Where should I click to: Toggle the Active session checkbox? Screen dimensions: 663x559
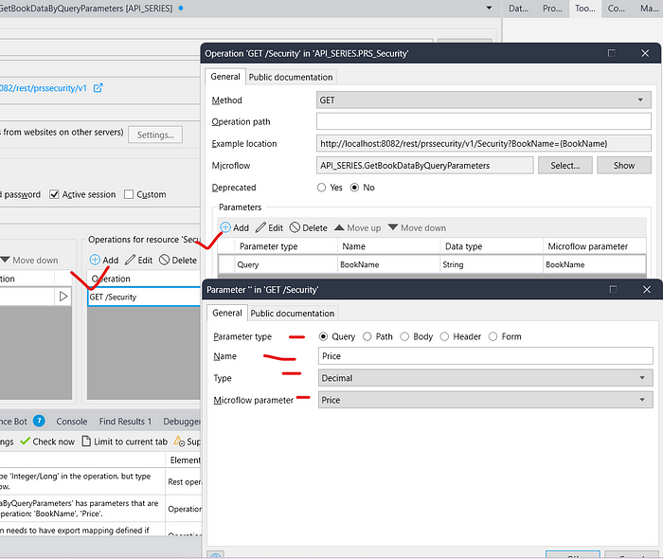[55, 194]
